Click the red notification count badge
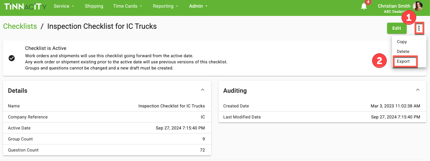 click(x=368, y=2)
